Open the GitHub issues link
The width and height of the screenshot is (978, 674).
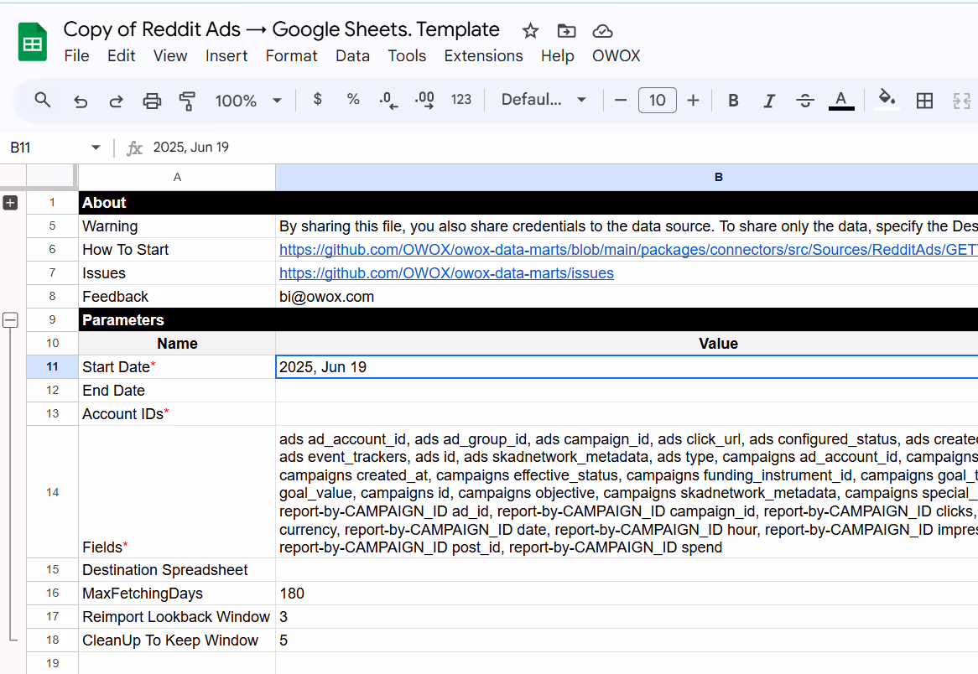(446, 272)
